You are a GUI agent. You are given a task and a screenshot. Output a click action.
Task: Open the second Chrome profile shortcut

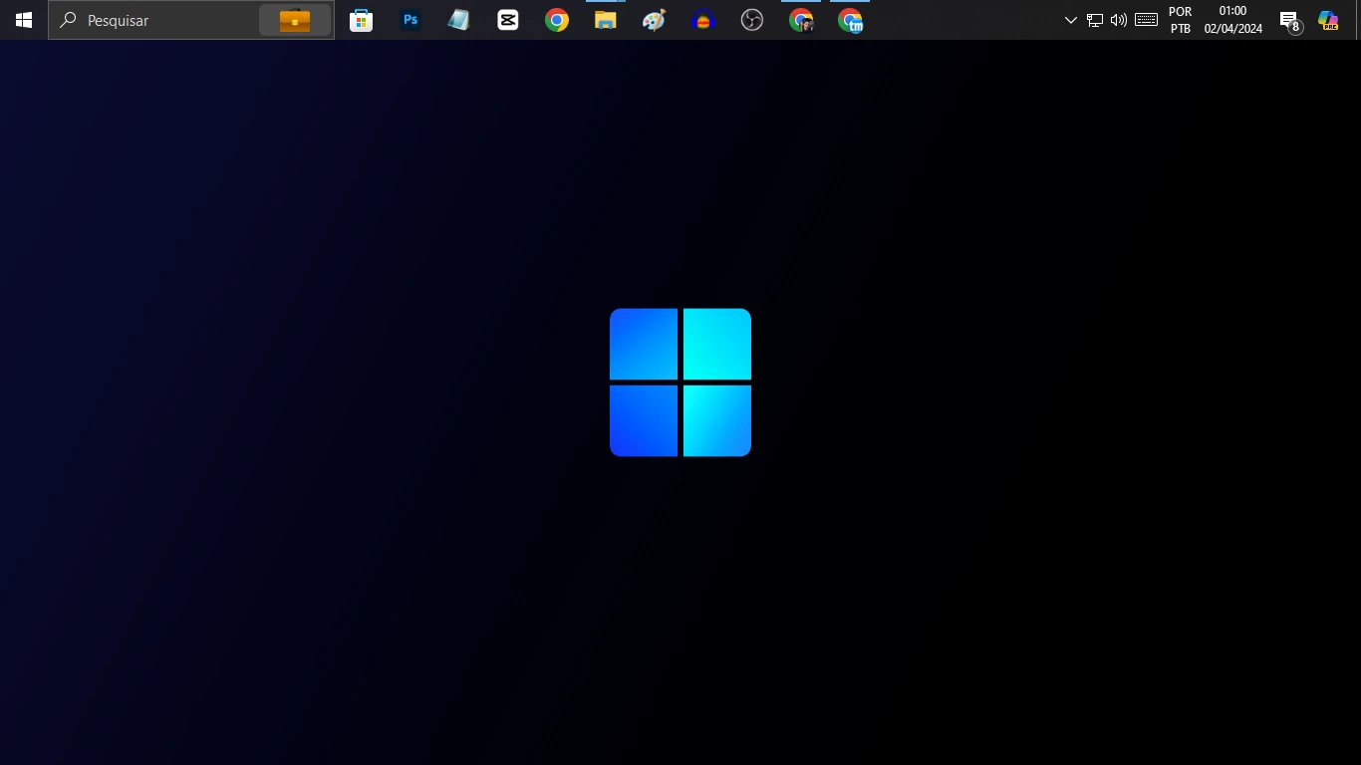pos(850,20)
